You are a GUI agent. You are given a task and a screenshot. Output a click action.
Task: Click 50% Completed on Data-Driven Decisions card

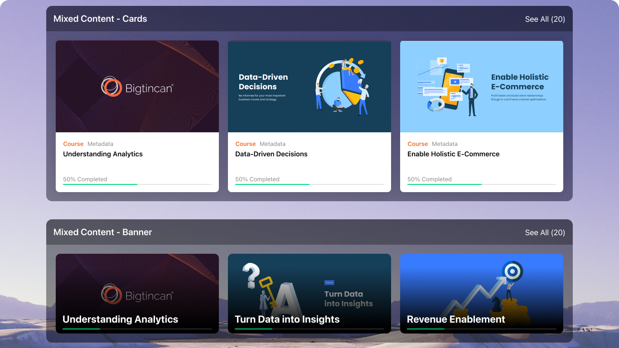coord(257,179)
